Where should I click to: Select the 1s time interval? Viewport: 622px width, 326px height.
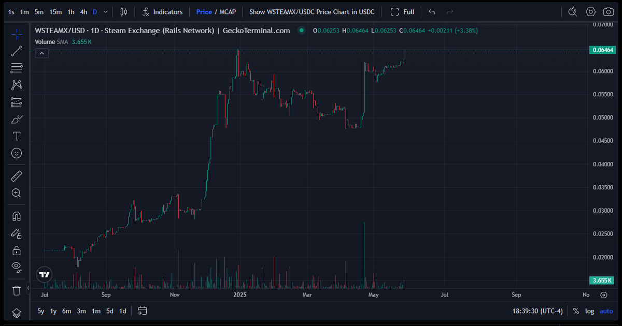coord(11,12)
